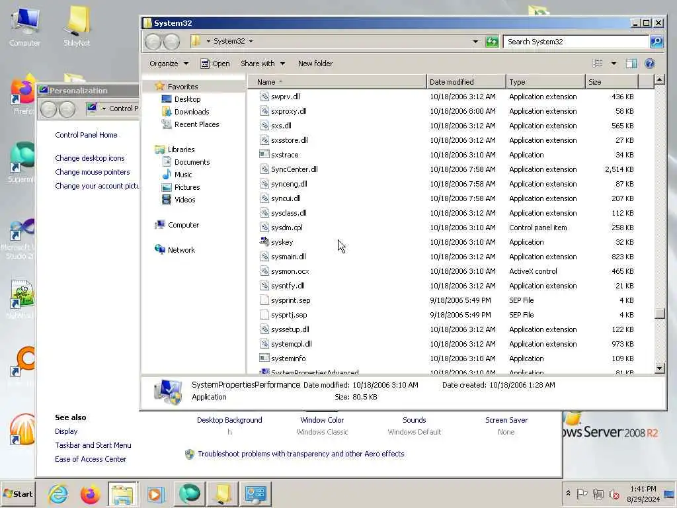Sort by the Date modified column header
677x508 pixels.
coord(466,82)
